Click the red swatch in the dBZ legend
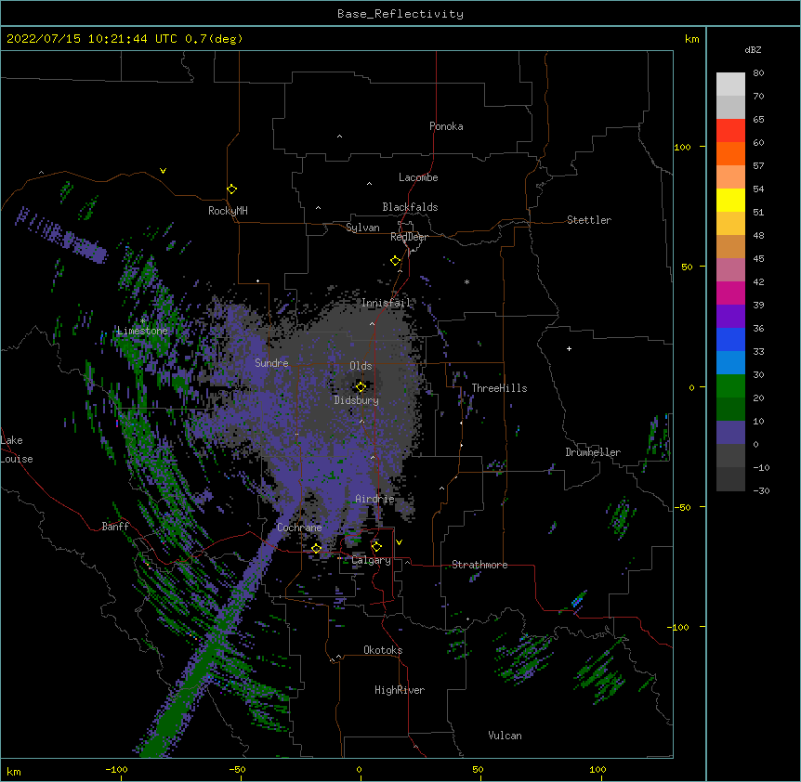This screenshot has width=801, height=782. click(730, 130)
